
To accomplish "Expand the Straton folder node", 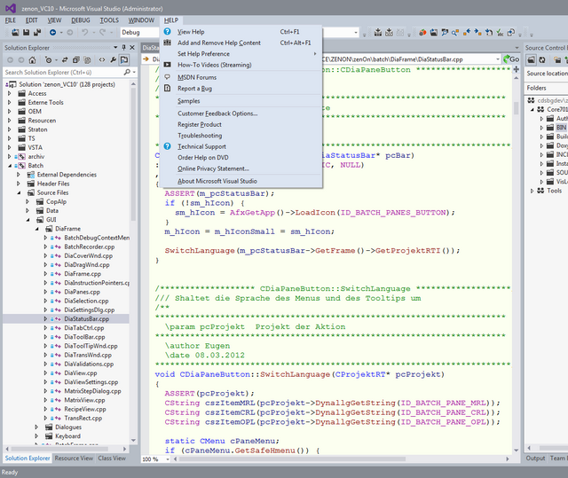I will 10,129.
